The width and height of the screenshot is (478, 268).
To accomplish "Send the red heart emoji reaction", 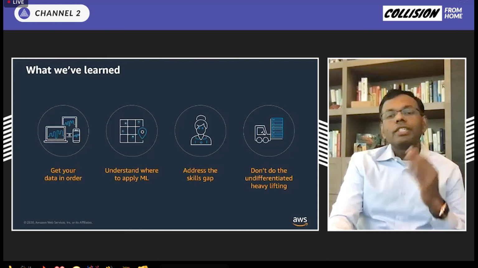I will coord(59,266).
